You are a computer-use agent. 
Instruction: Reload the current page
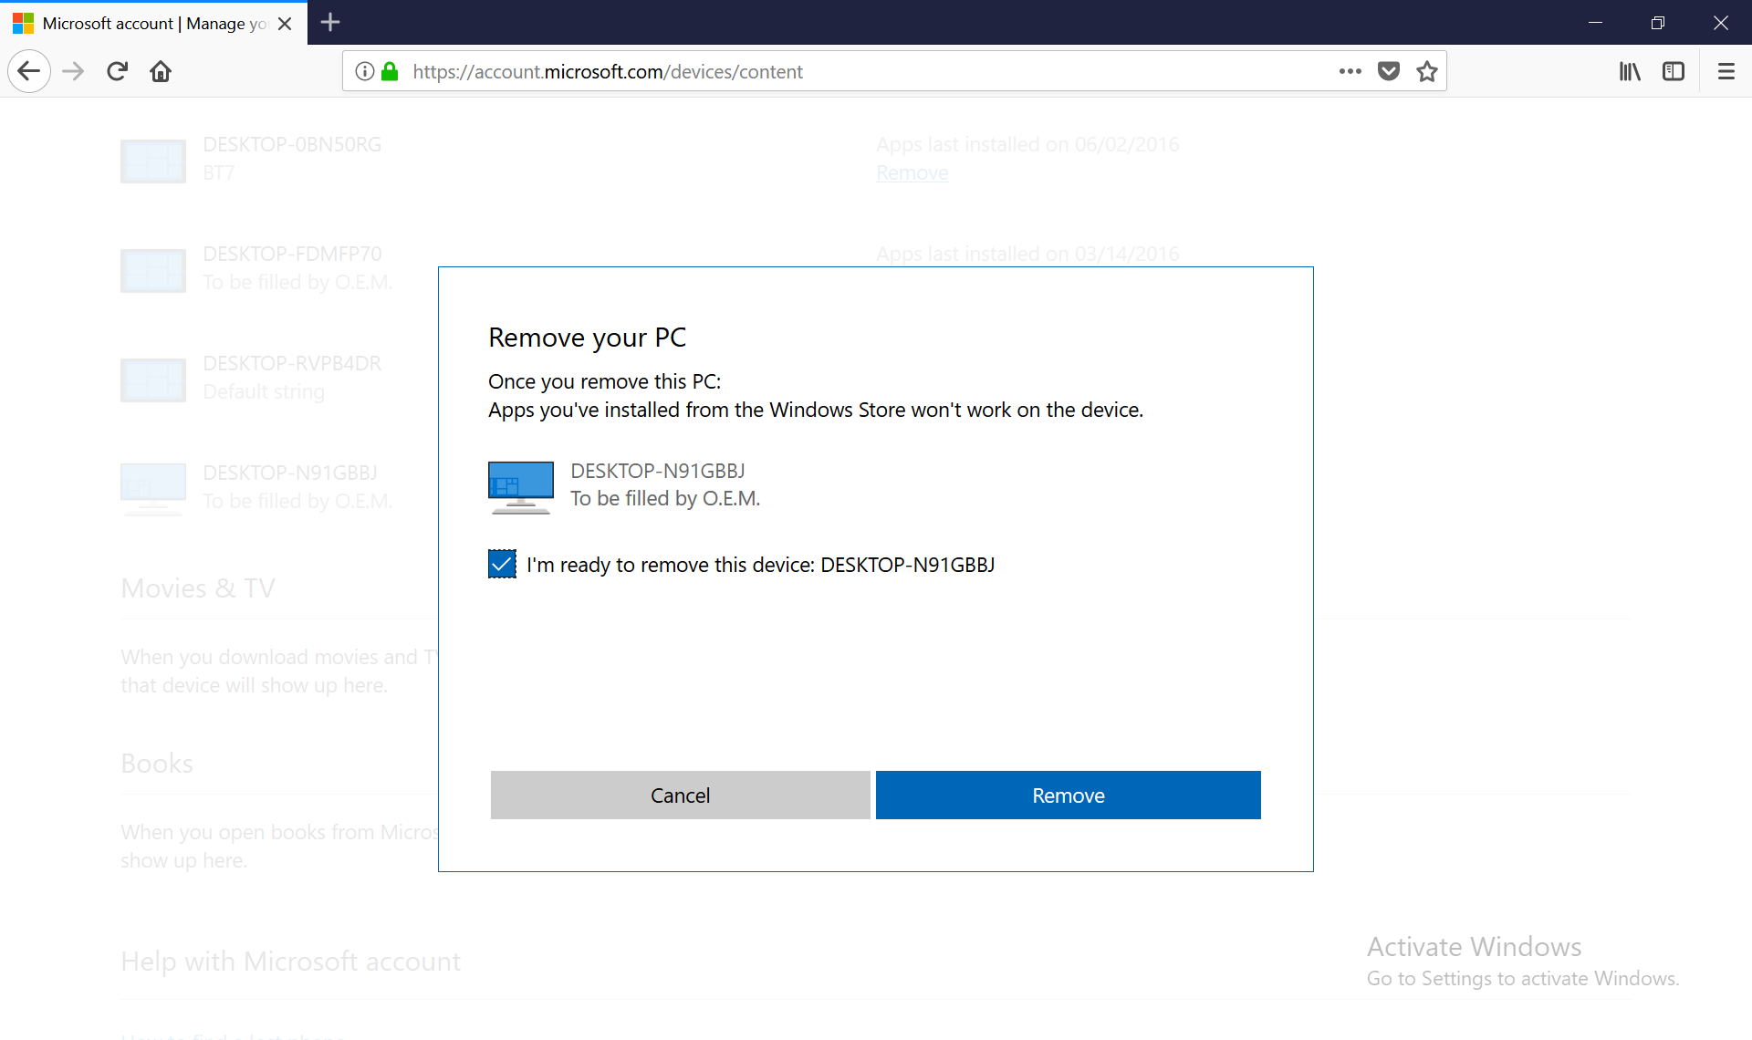117,71
